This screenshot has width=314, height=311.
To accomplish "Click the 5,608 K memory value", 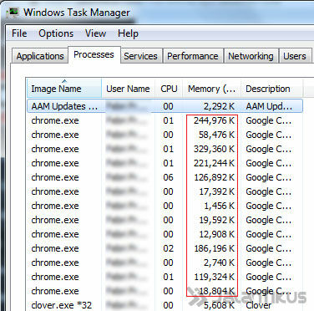I will pos(219,305).
